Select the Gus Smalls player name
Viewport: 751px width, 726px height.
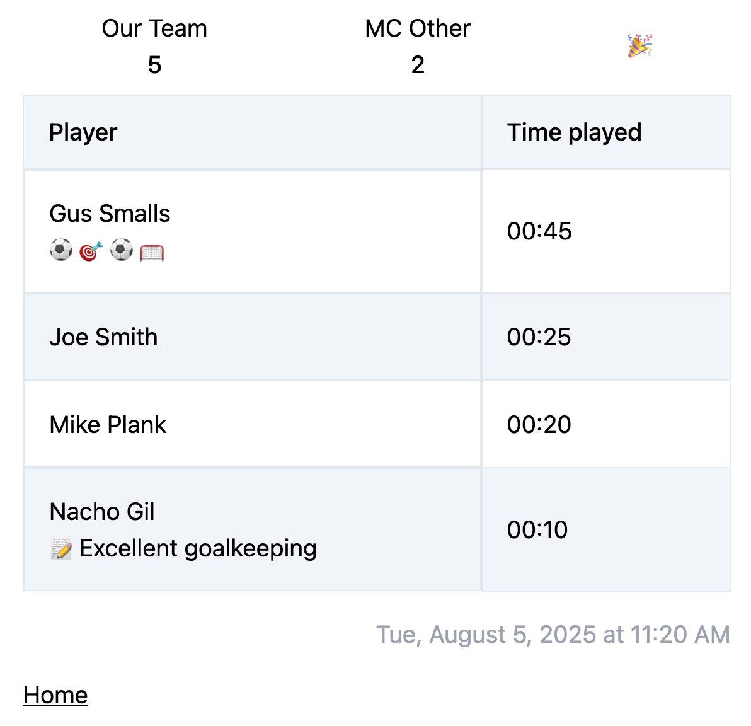click(x=110, y=214)
